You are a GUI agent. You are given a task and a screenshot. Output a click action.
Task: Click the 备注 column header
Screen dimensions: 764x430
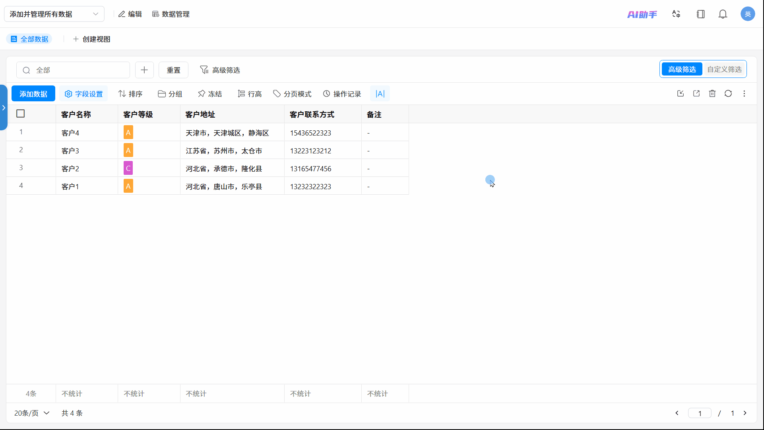pos(385,114)
